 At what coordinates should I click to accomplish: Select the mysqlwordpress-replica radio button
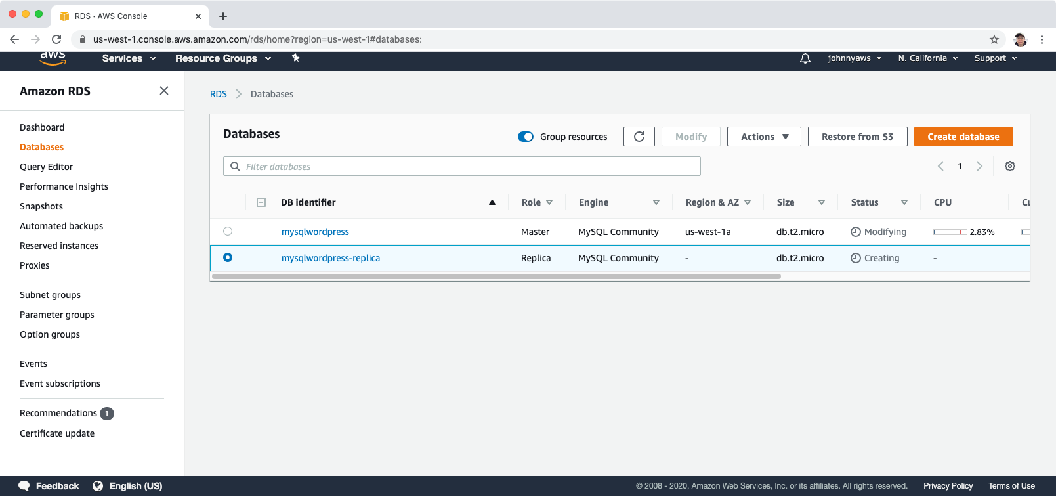tap(228, 257)
